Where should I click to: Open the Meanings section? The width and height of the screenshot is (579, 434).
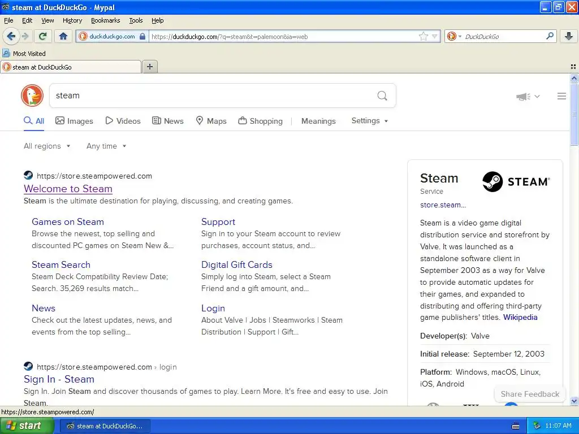pyautogui.click(x=318, y=121)
